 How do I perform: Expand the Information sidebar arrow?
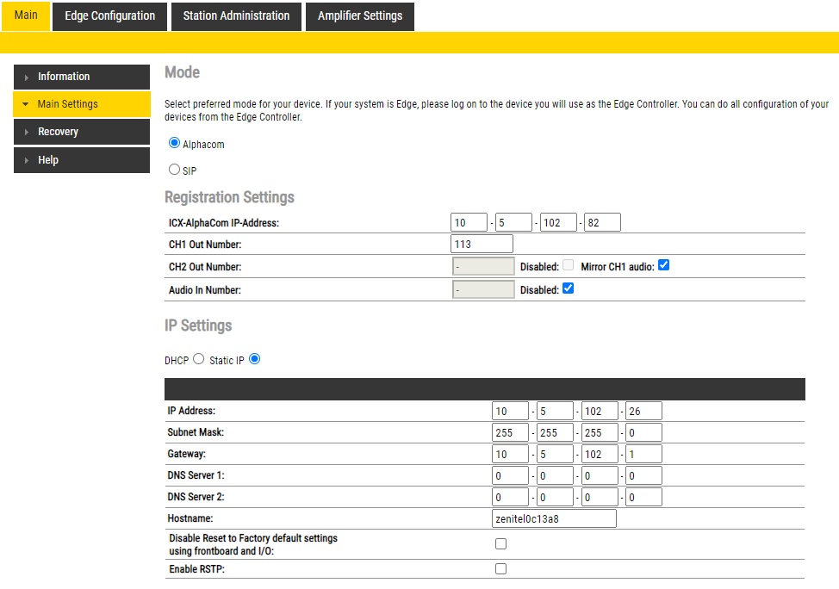27,77
